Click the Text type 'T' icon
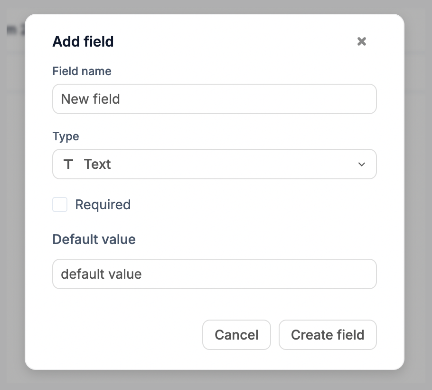432x390 pixels. click(x=68, y=165)
